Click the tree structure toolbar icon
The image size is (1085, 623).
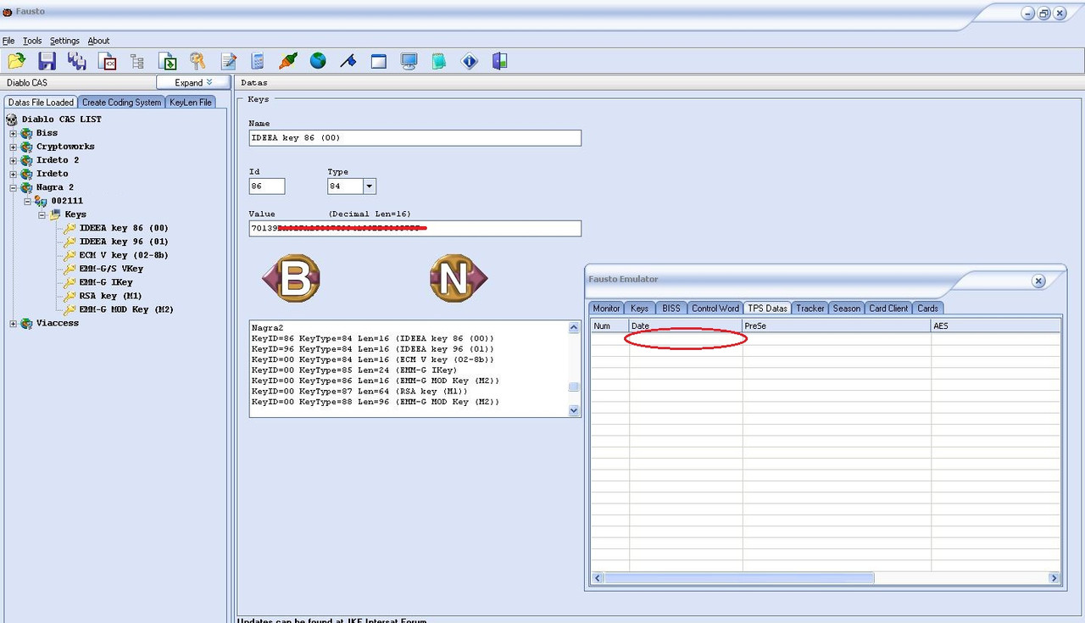[x=137, y=61]
